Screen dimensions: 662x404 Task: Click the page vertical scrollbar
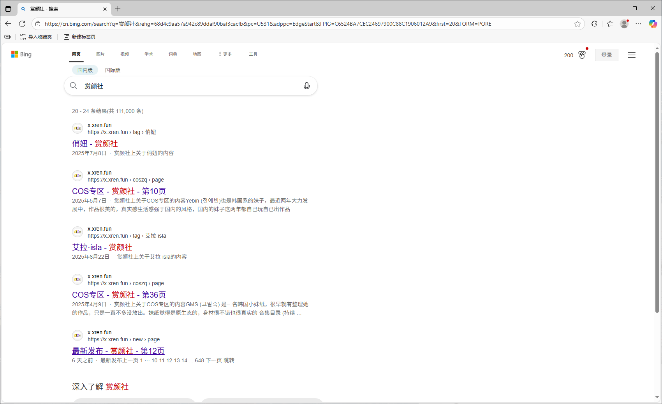657,183
